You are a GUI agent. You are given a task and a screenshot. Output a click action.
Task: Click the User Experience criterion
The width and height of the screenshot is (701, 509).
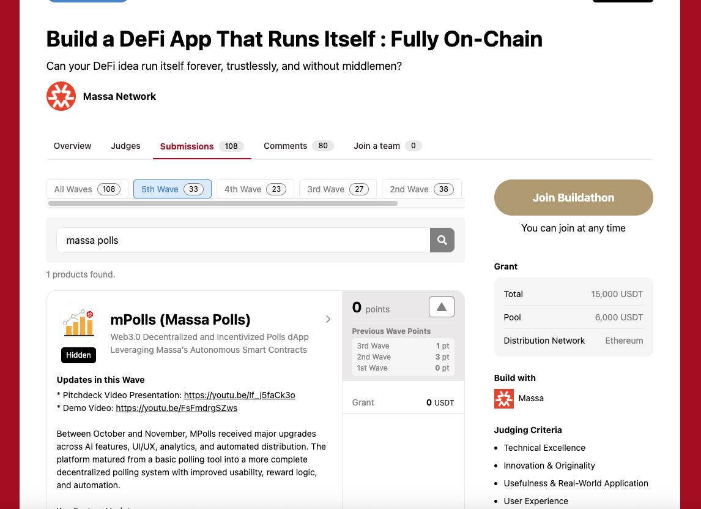tap(536, 502)
